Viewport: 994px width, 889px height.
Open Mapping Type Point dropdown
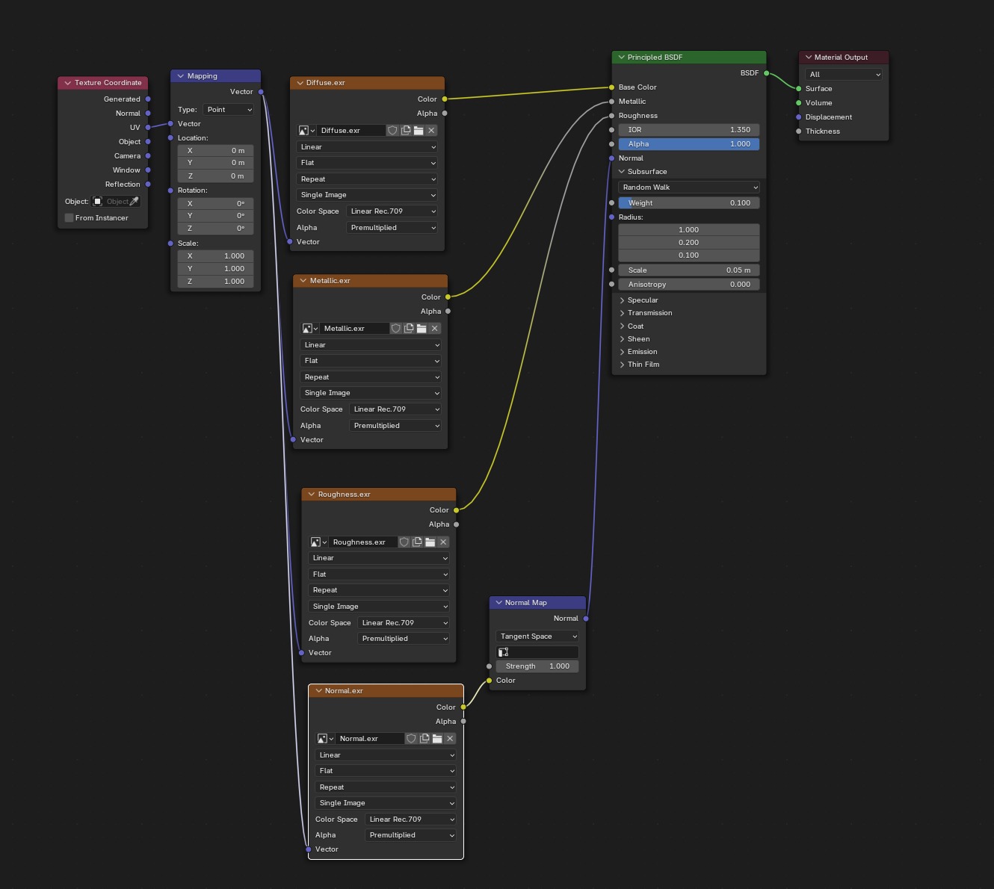[229, 110]
